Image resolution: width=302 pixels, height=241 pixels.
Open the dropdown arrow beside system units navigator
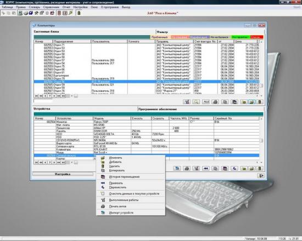pos(72,96)
